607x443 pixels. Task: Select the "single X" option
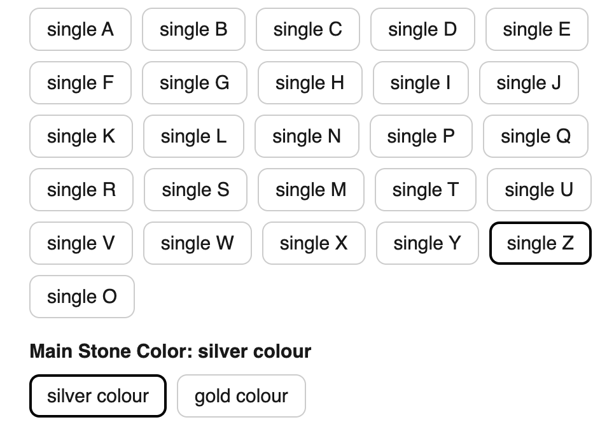314,243
